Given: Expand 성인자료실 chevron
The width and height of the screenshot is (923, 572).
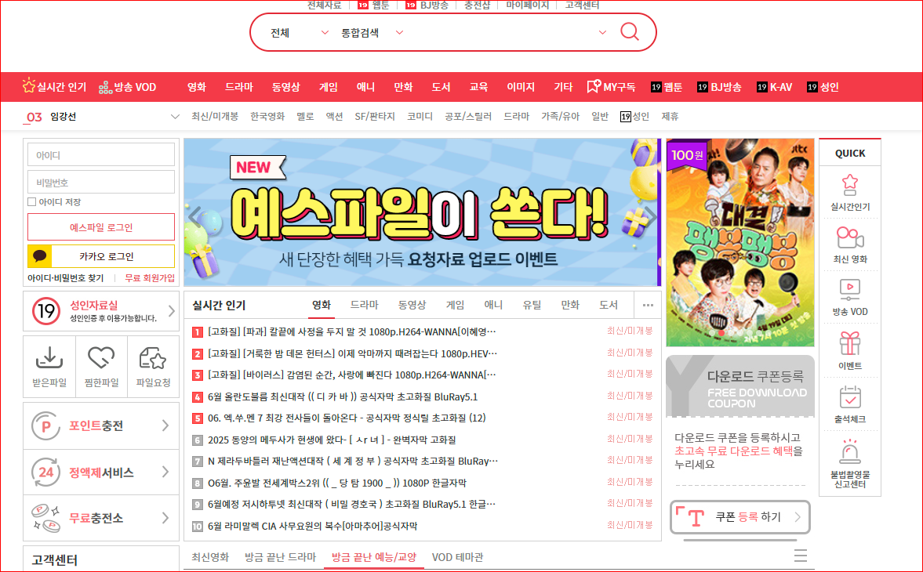Looking at the screenshot, I should (171, 310).
